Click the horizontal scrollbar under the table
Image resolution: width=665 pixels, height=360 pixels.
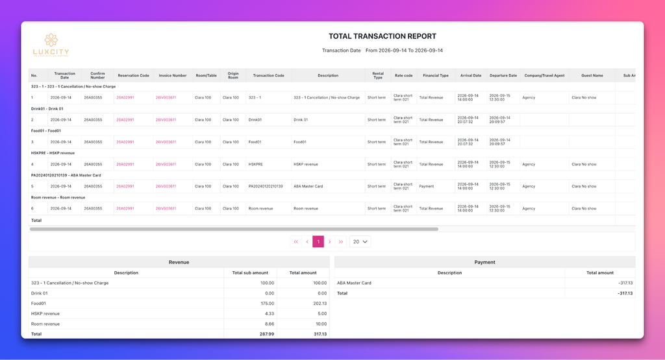(x=234, y=229)
